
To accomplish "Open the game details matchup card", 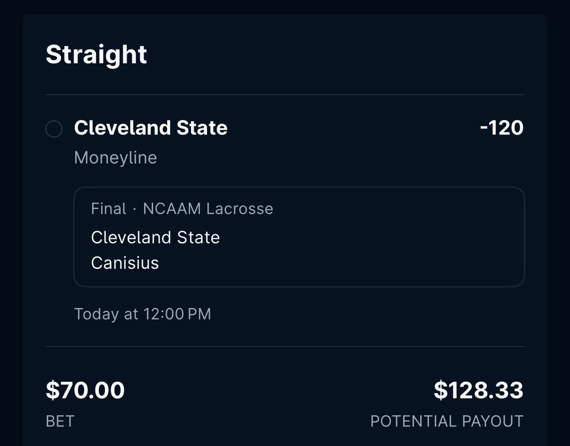I will click(299, 237).
